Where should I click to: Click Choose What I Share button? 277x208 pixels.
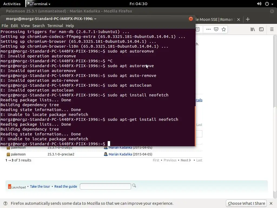point(246,203)
